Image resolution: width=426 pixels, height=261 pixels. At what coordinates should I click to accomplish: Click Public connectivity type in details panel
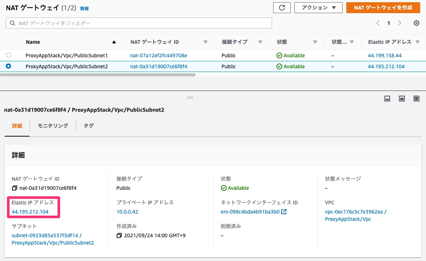tap(123, 188)
